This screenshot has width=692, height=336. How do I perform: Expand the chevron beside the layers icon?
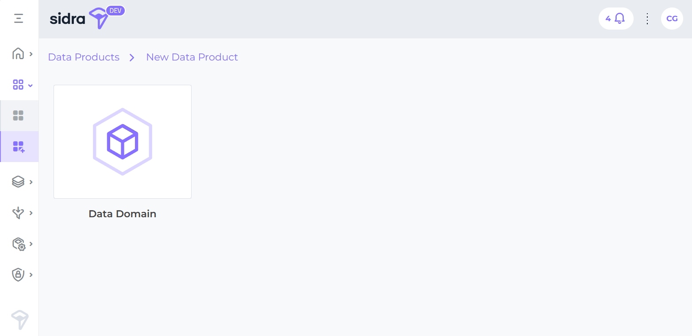pos(31,182)
